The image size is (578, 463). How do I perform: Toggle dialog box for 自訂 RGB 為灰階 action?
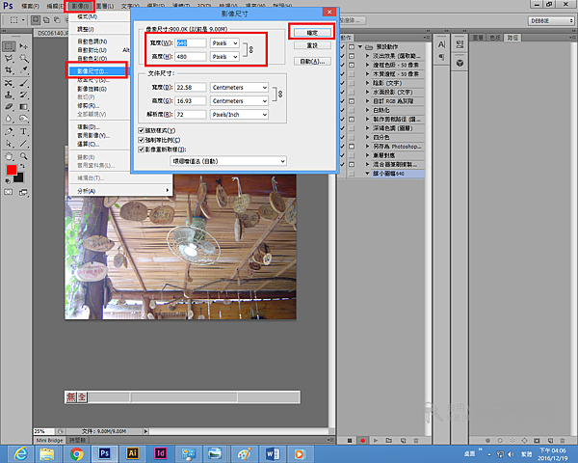(352, 101)
